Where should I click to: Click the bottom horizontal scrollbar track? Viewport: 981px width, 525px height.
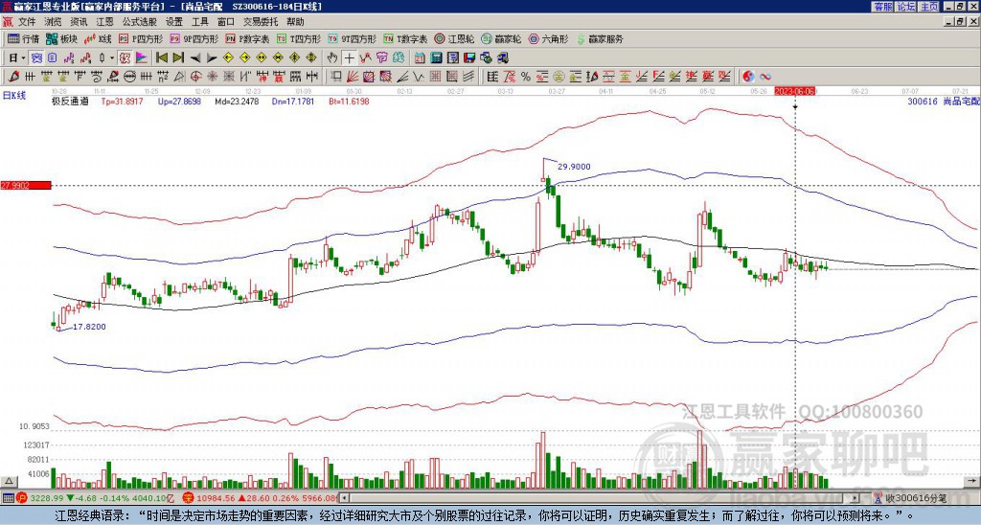(x=600, y=498)
